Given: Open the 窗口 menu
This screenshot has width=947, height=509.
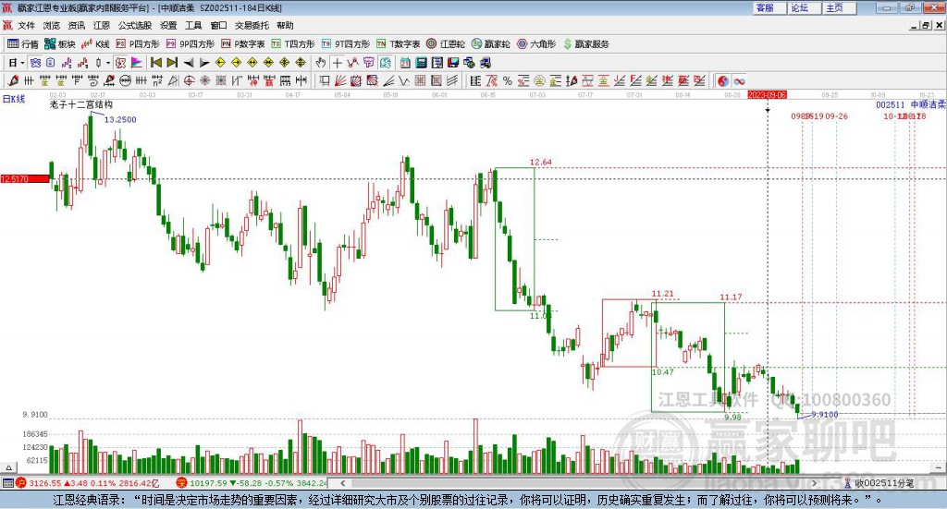Looking at the screenshot, I should point(218,25).
